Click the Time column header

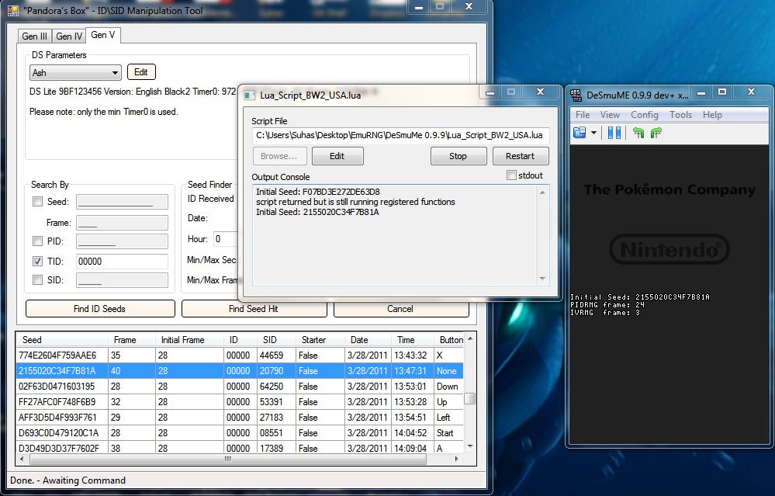pyautogui.click(x=412, y=340)
